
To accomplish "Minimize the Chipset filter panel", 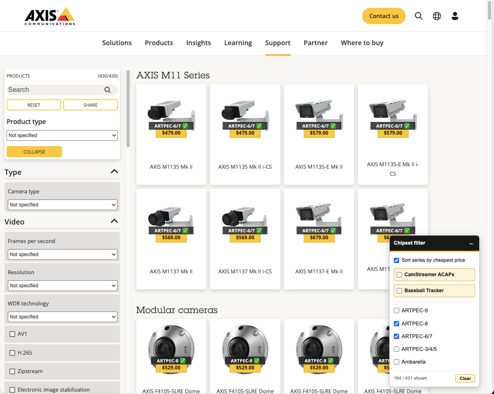I will 471,243.
